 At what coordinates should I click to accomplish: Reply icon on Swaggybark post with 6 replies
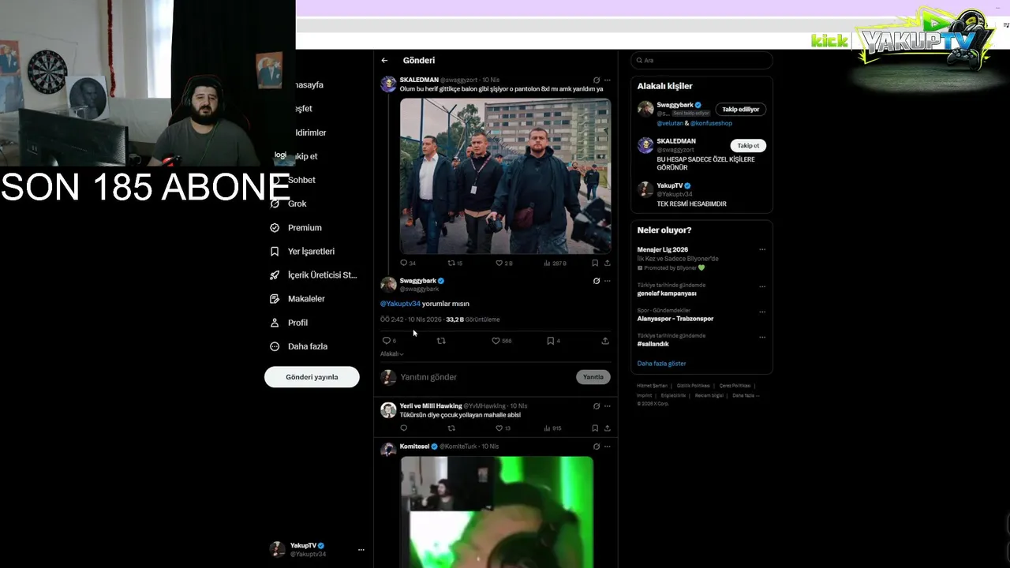387,341
